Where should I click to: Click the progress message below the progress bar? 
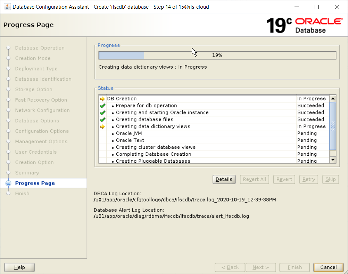tap(153, 67)
